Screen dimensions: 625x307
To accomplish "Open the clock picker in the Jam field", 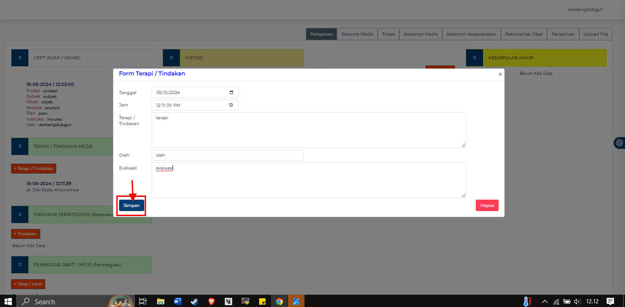I will point(231,105).
